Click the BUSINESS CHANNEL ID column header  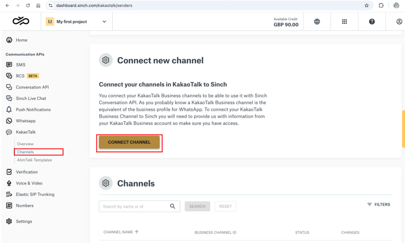[215, 232]
